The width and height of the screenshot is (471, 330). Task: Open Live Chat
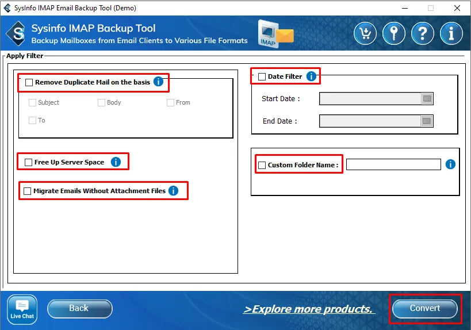pos(22,309)
